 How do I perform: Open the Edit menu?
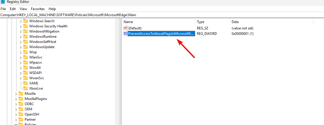pos(13,9)
